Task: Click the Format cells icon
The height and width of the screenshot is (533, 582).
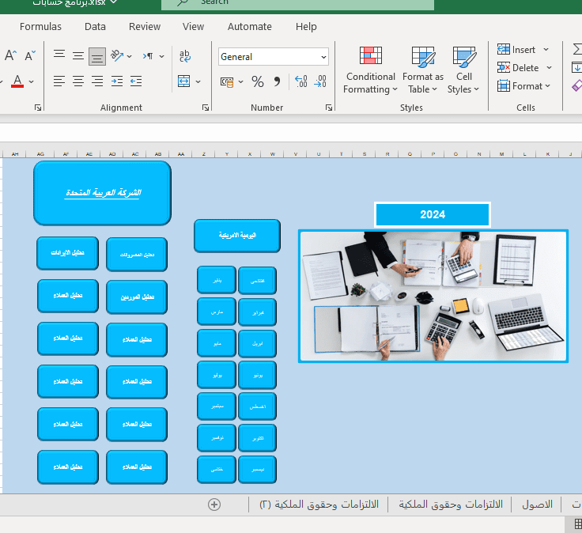Action: pos(504,85)
